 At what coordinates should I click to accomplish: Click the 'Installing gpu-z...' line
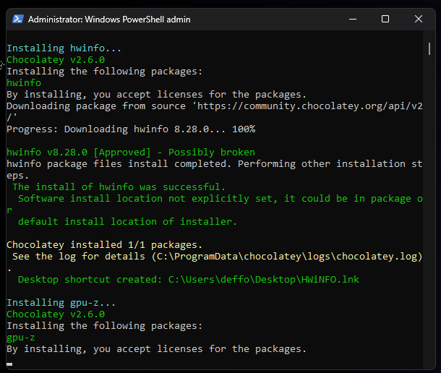[61, 303]
